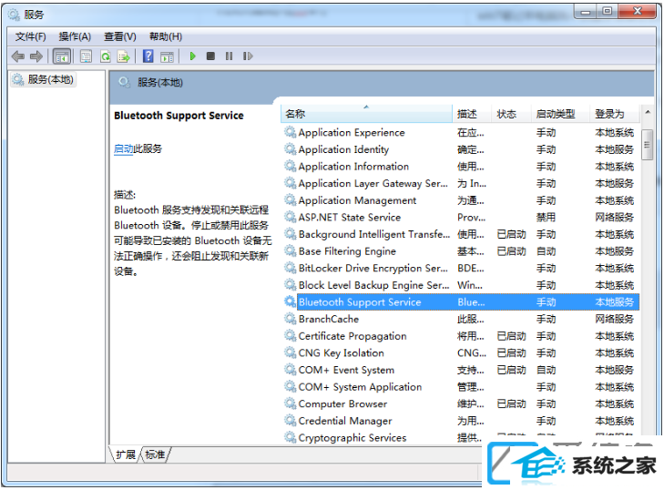Click the Forward arrow toolbar icon
Viewport: 664px width, 490px height.
[36, 56]
